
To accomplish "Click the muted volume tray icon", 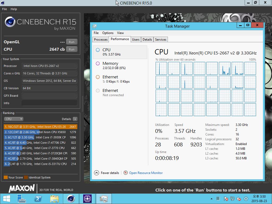I will click(239, 199).
